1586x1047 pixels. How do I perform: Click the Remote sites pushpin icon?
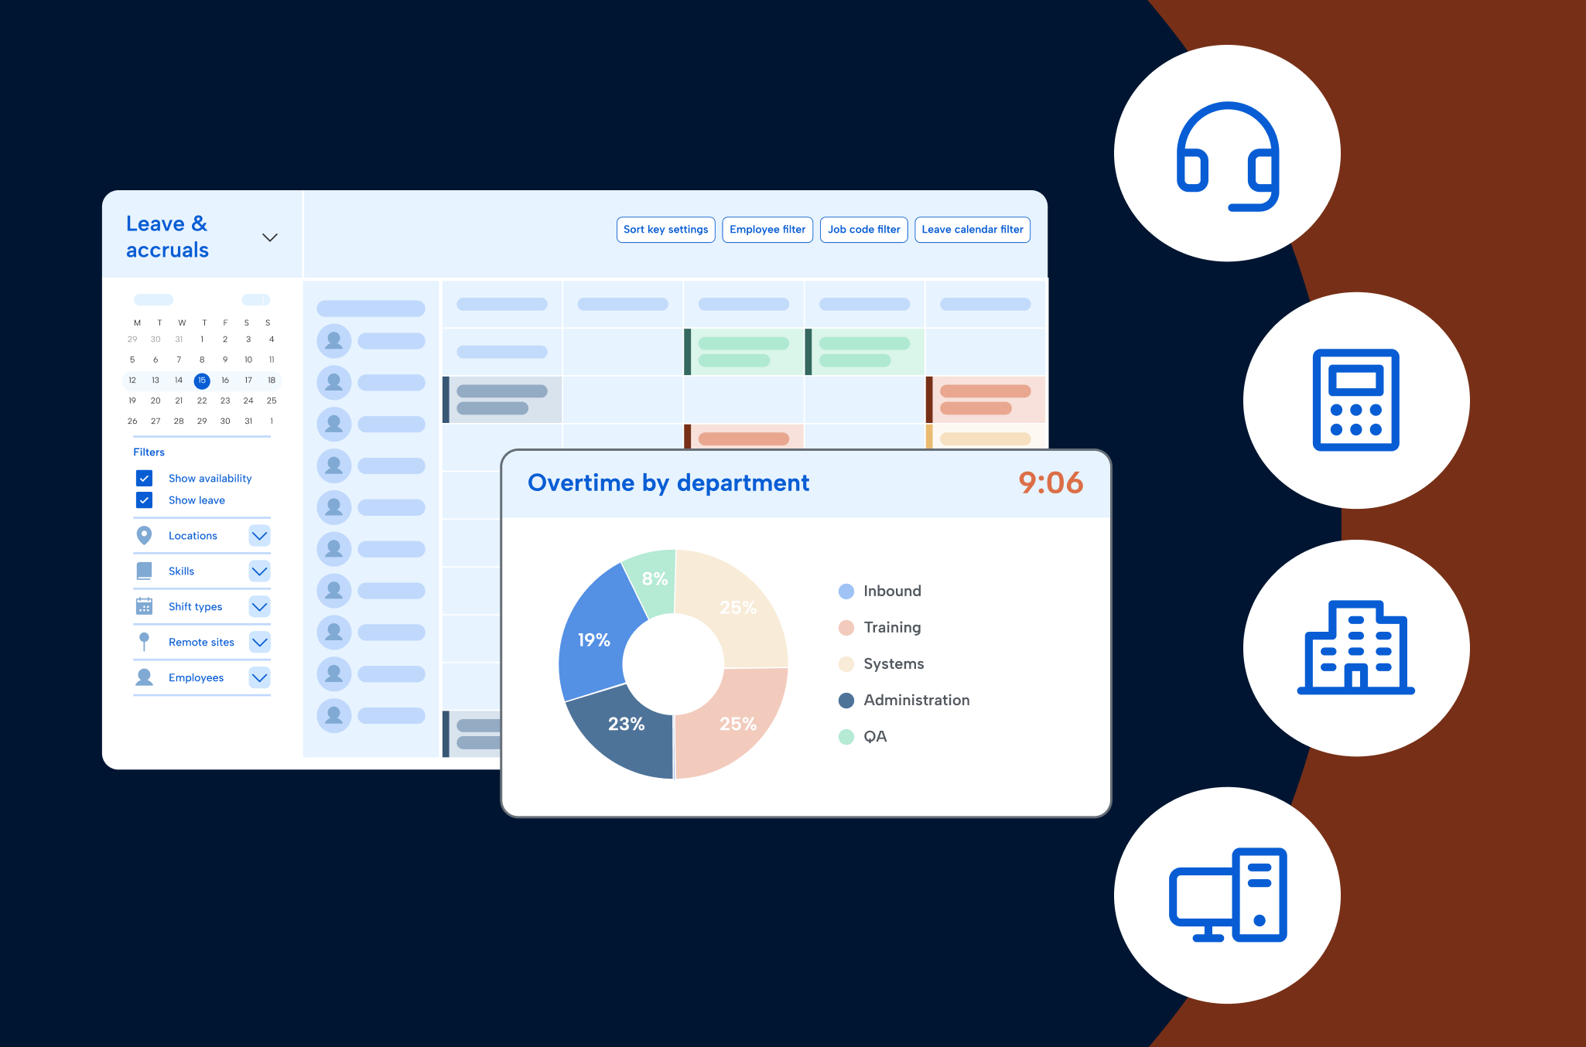144,642
